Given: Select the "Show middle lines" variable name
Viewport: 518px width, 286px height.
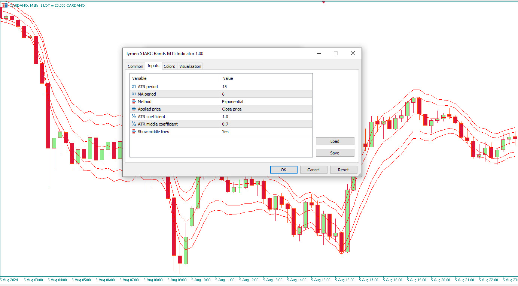Looking at the screenshot, I should tap(153, 132).
